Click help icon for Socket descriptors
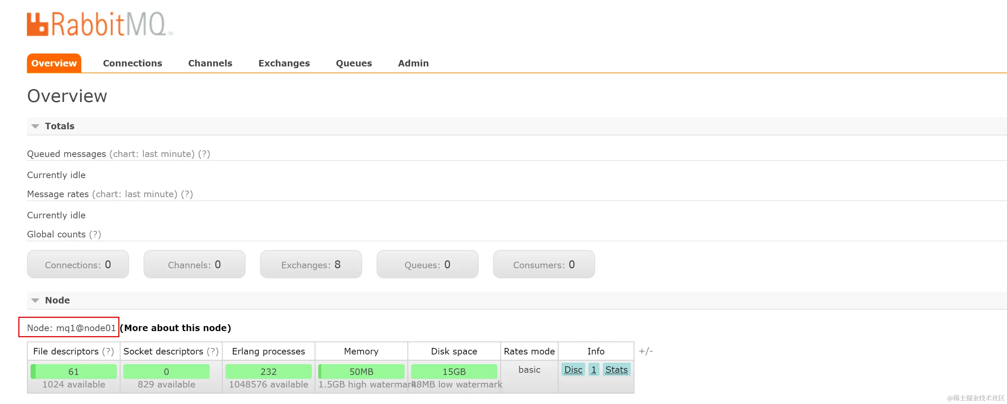This screenshot has height=404, width=1007. 212,352
